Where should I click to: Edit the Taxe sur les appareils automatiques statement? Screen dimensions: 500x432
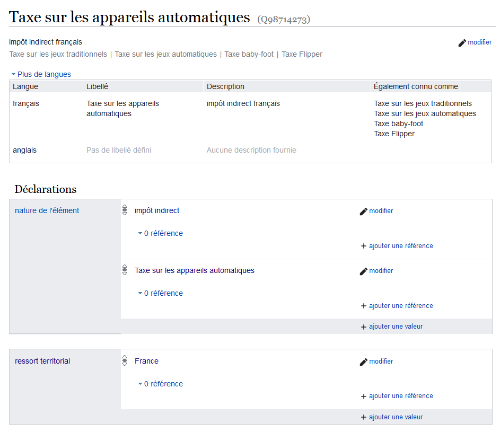click(x=381, y=271)
